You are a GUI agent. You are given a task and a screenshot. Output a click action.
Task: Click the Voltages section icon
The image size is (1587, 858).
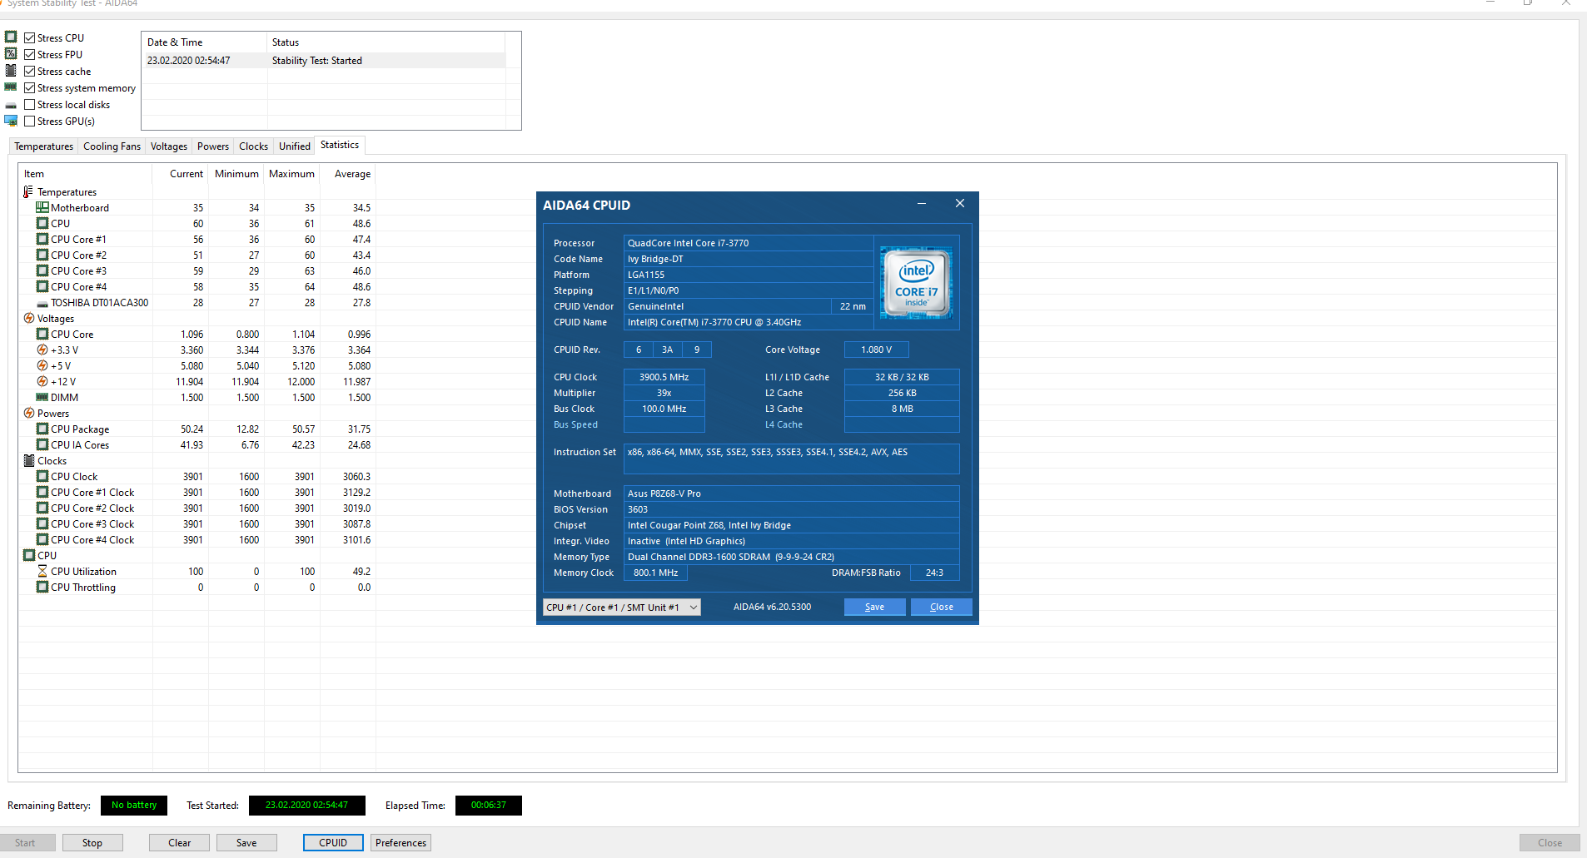[x=29, y=318]
